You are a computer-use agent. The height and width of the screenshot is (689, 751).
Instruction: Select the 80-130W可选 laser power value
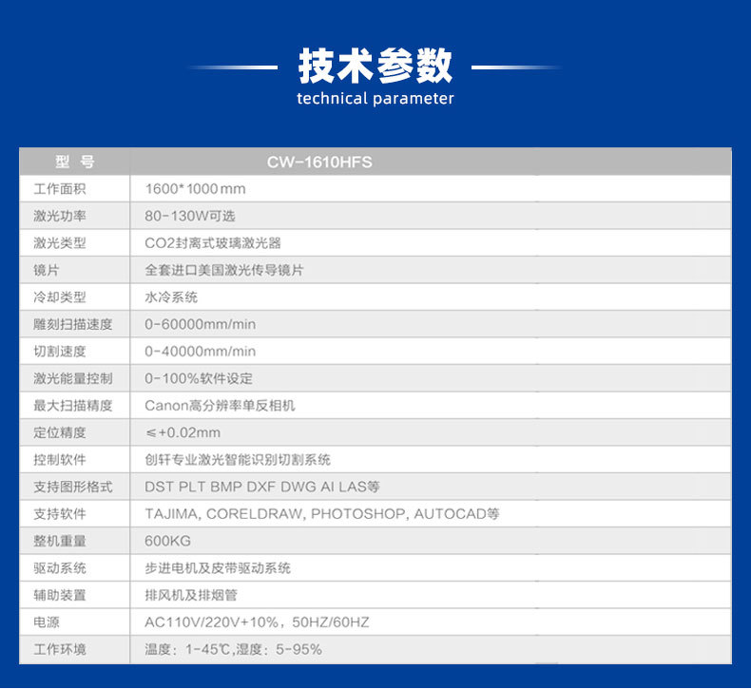click(x=189, y=216)
